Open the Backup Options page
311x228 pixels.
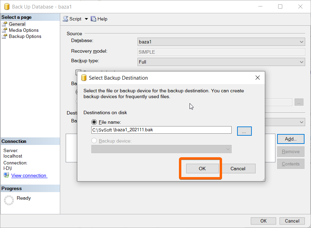[25, 36]
